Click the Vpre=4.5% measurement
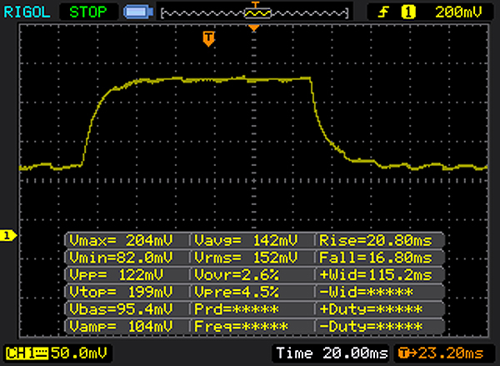The image size is (500, 366). pyautogui.click(x=237, y=292)
